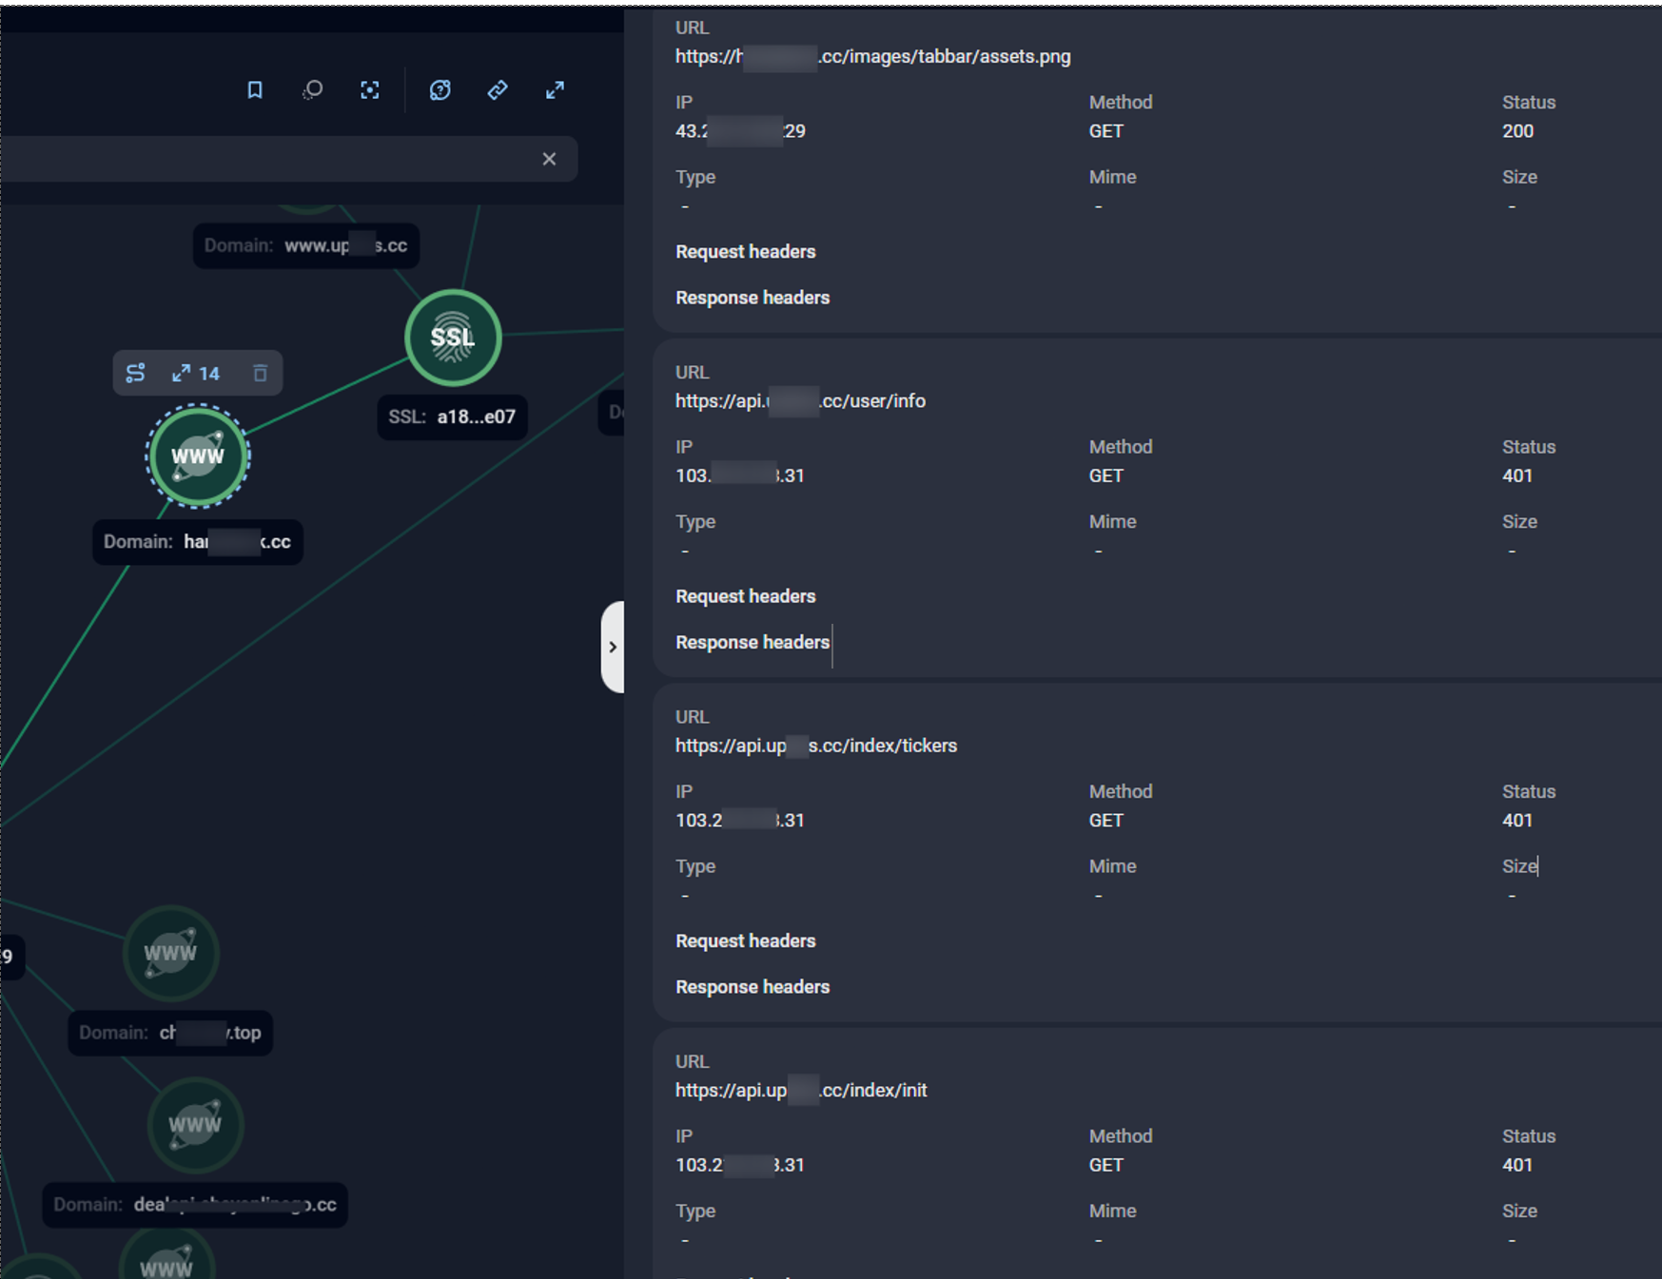Expand Request headers for assets.png request
Image resolution: width=1662 pixels, height=1279 pixels.
tap(745, 251)
